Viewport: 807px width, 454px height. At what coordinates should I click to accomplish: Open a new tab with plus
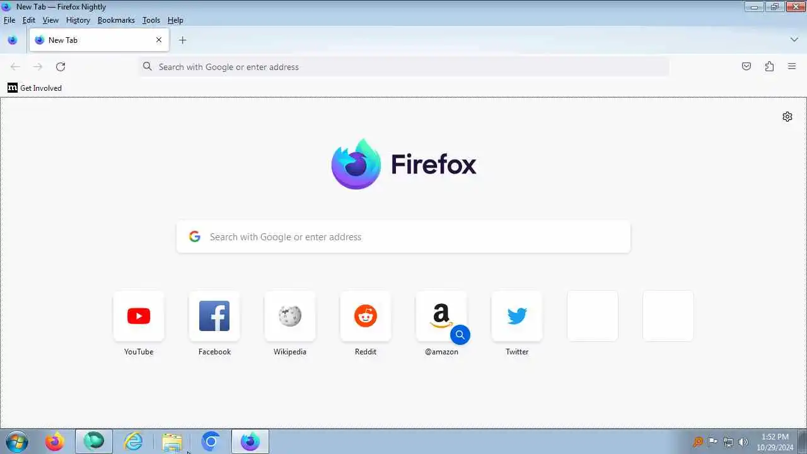(x=182, y=40)
